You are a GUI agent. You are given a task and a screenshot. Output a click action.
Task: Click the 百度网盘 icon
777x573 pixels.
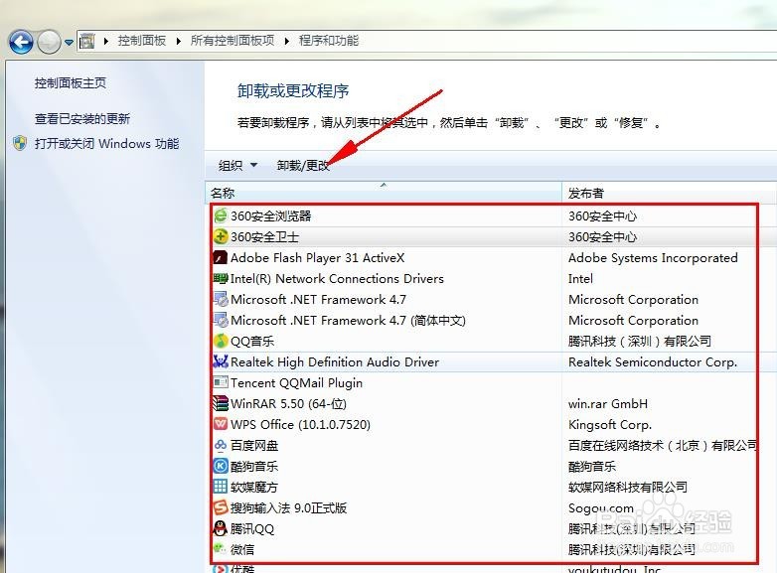[221, 445]
